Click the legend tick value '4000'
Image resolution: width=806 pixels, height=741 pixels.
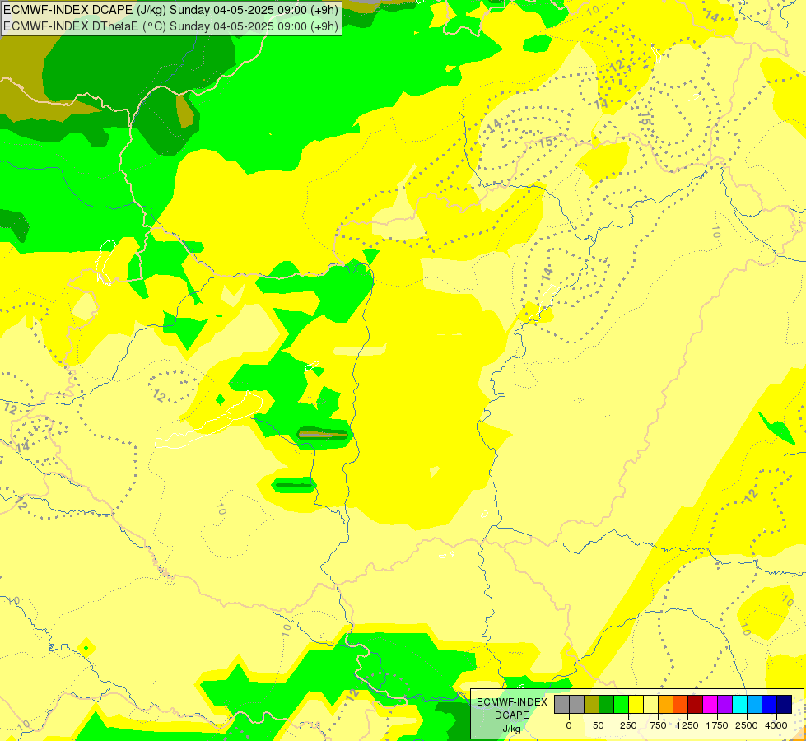776,725
